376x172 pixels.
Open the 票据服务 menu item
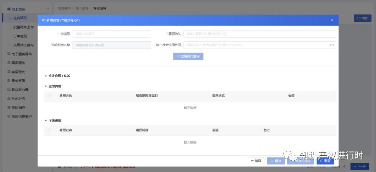tap(18, 63)
